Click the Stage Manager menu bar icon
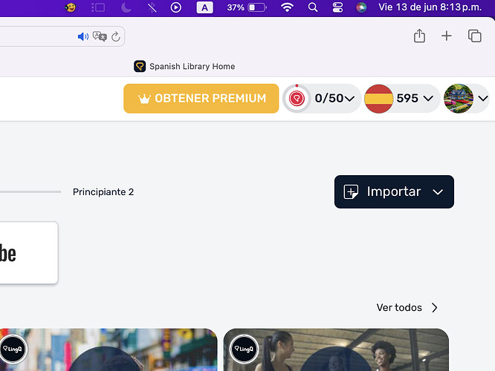The width and height of the screenshot is (495, 371). (x=98, y=7)
